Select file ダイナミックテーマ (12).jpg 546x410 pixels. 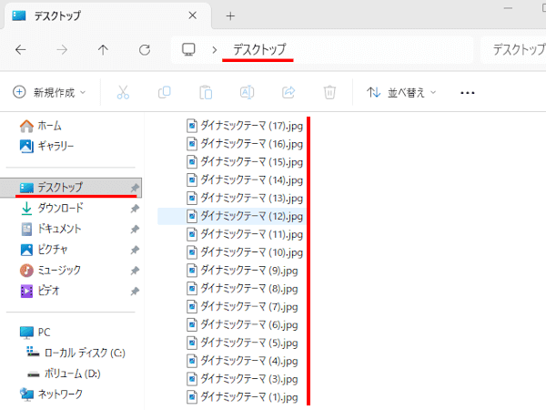click(x=245, y=216)
